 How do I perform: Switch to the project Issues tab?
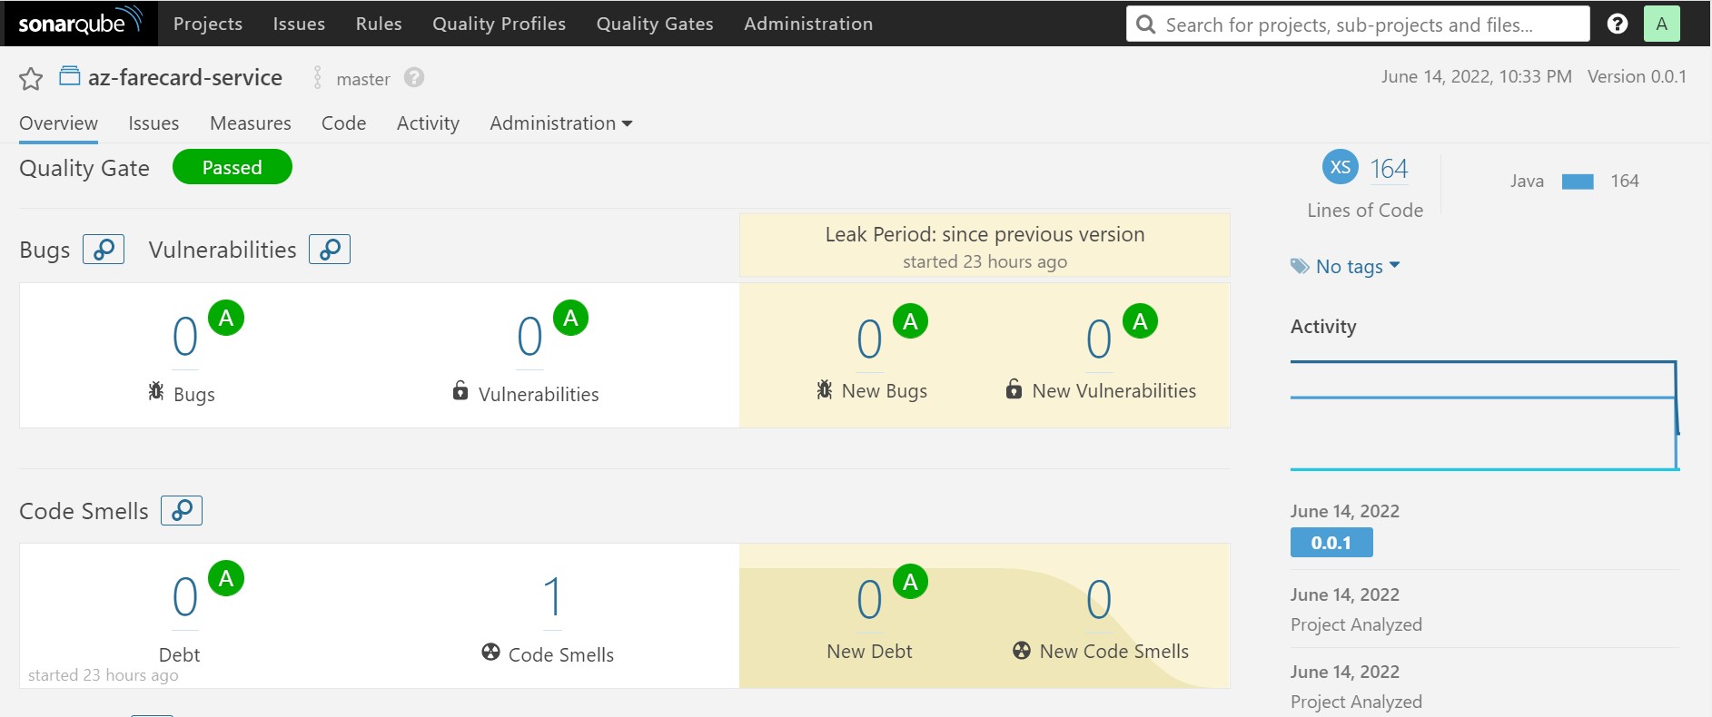[153, 123]
